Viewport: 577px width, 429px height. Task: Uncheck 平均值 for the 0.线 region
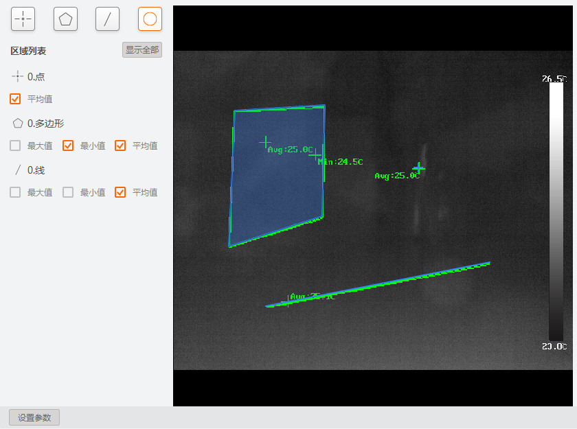pyautogui.click(x=120, y=192)
